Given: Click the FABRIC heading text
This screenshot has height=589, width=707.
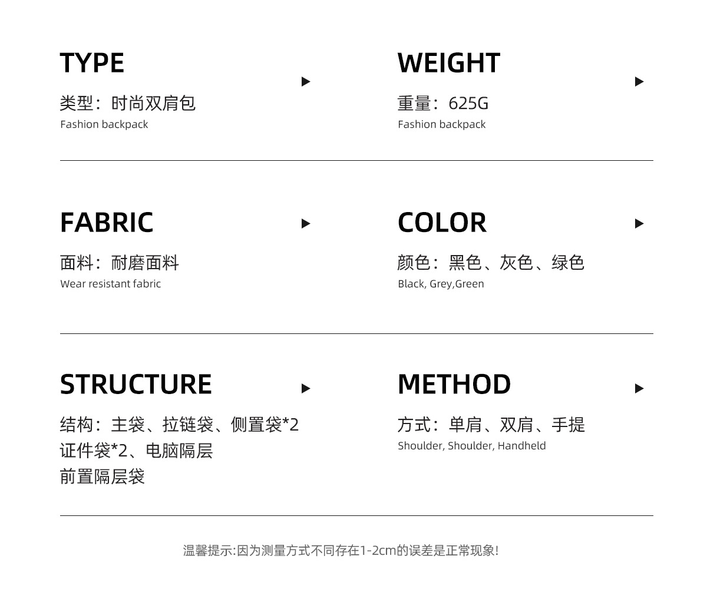Looking at the screenshot, I should pyautogui.click(x=107, y=223).
